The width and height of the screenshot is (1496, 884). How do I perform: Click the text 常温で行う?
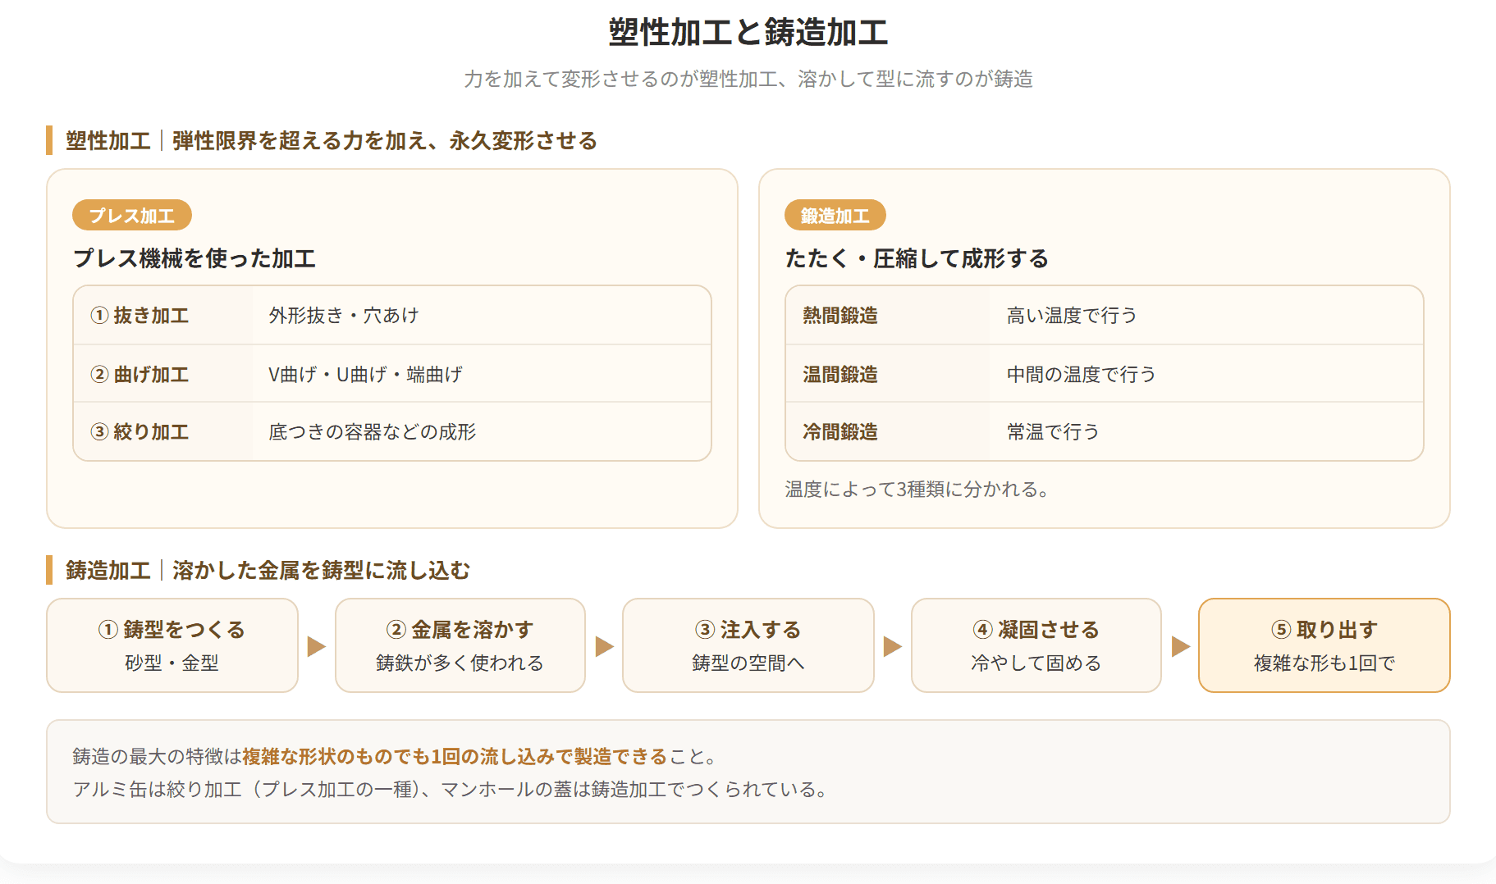(1053, 432)
